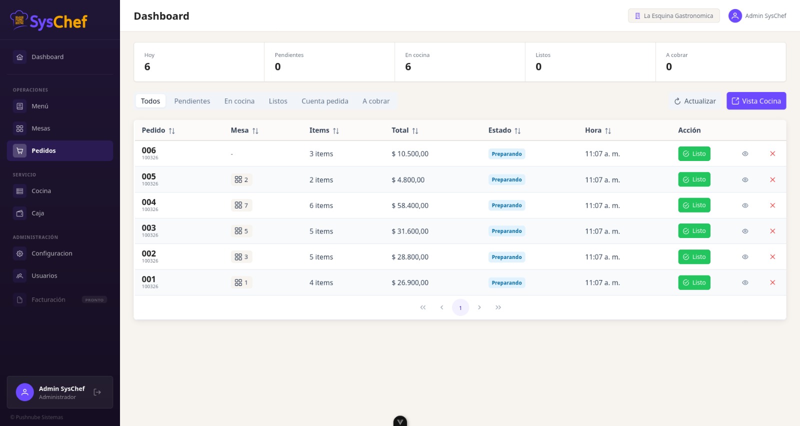View details of order 005 eye icon
Screen dimensions: 800x426
pyautogui.click(x=745, y=179)
